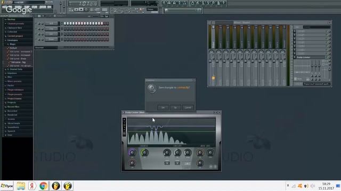Click the Ceil knob below Gain in Limiter
Screen dimensions: 341x191
(132, 163)
